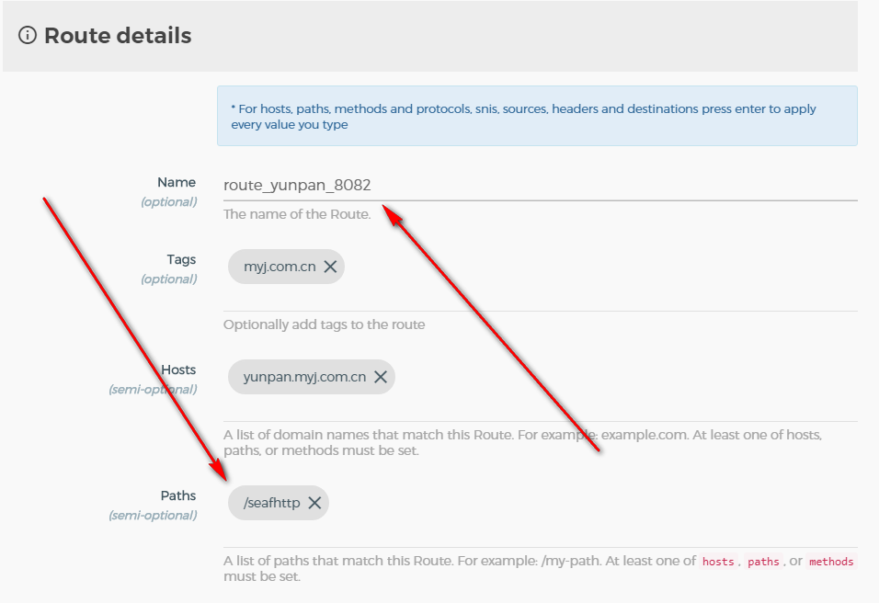Select the yunpan.myj.com.cn host chip text
The height and width of the screenshot is (603, 879).
[x=304, y=377]
